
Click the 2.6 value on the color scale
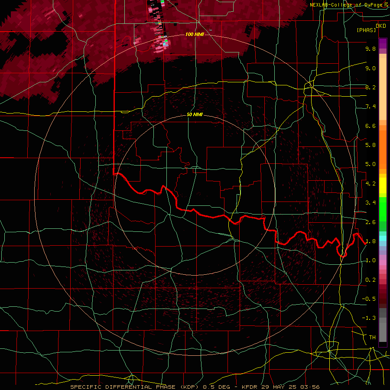point(370,222)
